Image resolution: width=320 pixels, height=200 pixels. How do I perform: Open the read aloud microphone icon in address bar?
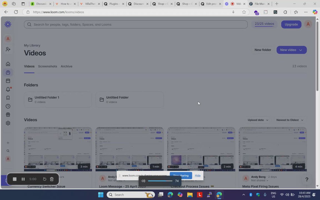click(233, 12)
